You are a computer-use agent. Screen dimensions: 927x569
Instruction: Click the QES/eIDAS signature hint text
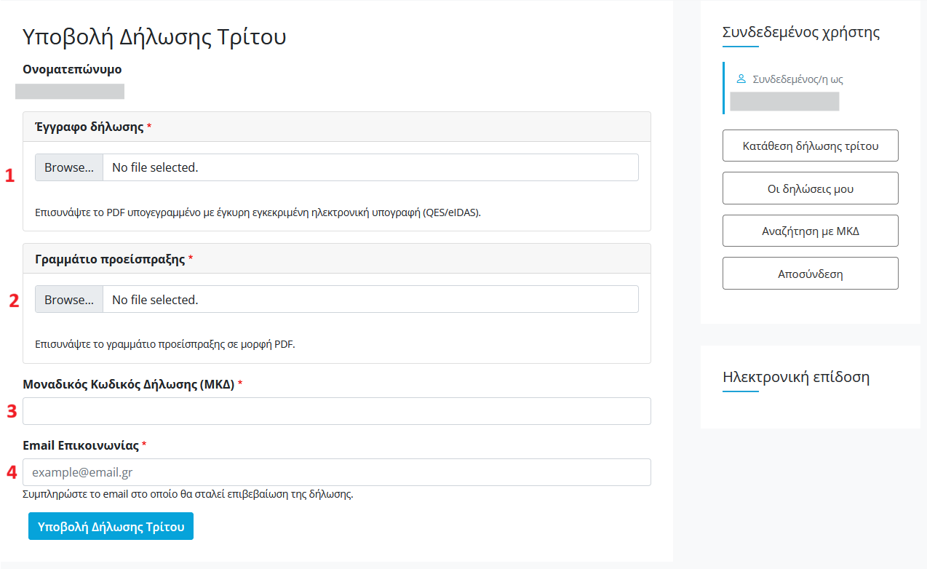258,212
